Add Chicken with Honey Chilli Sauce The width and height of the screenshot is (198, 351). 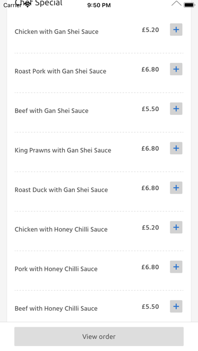[x=176, y=227]
